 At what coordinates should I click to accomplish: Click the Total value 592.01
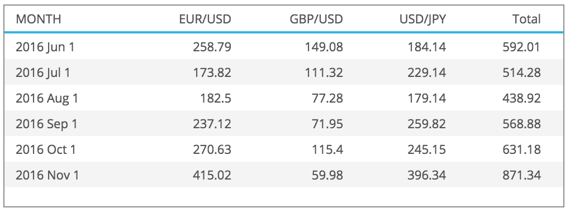click(521, 47)
